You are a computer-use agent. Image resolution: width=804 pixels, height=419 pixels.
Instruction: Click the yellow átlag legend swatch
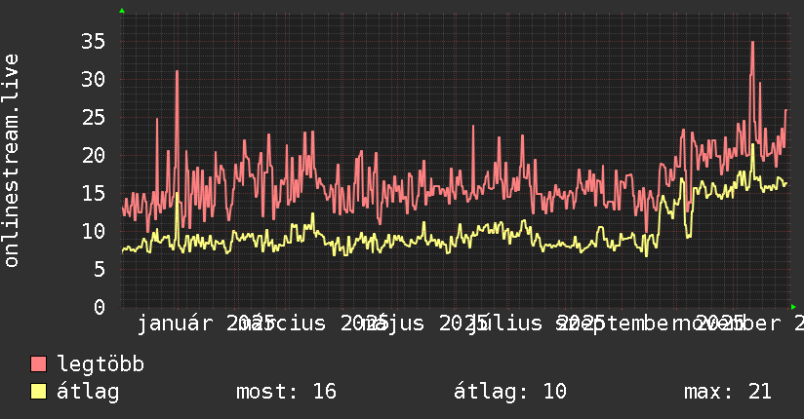click(x=38, y=392)
